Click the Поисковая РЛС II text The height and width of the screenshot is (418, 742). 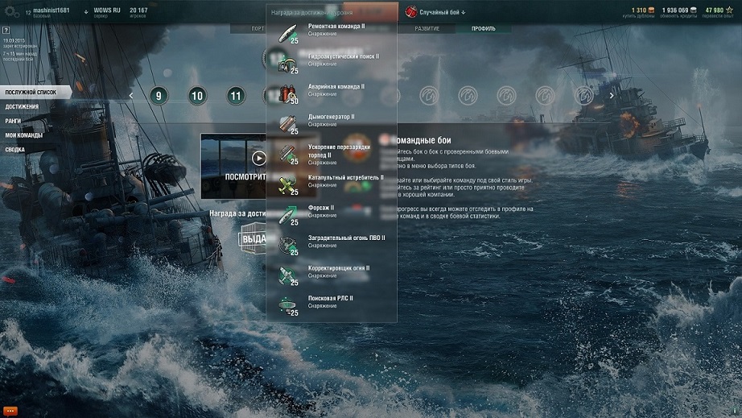[x=330, y=298]
